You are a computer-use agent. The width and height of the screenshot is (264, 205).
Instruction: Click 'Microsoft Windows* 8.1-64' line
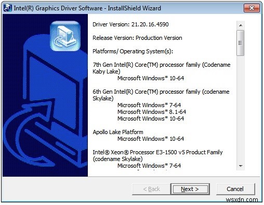tap(152, 112)
